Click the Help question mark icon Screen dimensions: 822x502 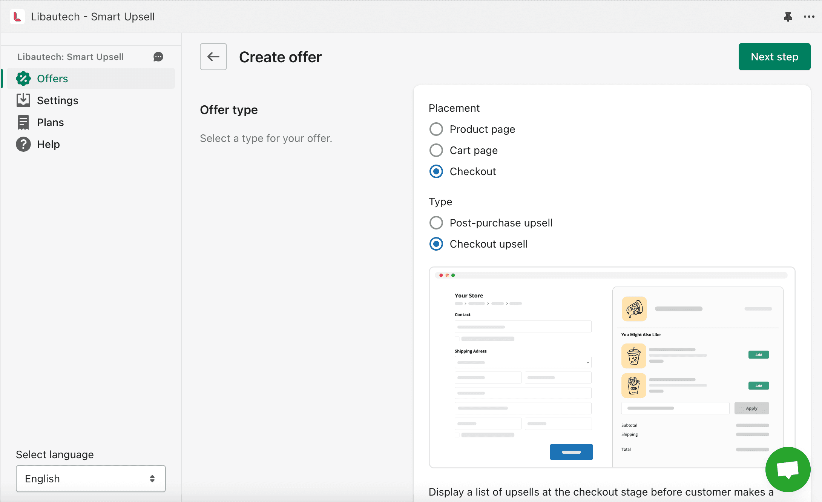pos(23,144)
